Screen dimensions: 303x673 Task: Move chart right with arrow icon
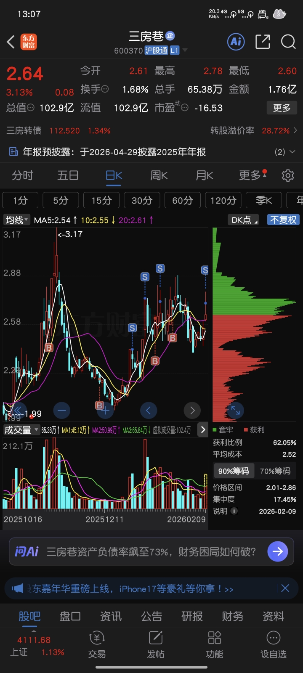(x=192, y=410)
